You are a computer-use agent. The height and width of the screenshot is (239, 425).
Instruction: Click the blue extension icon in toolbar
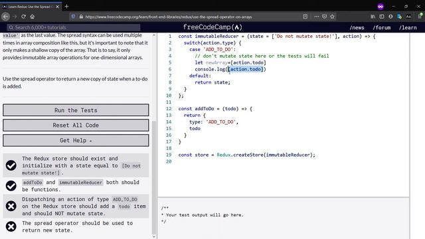(x=399, y=17)
